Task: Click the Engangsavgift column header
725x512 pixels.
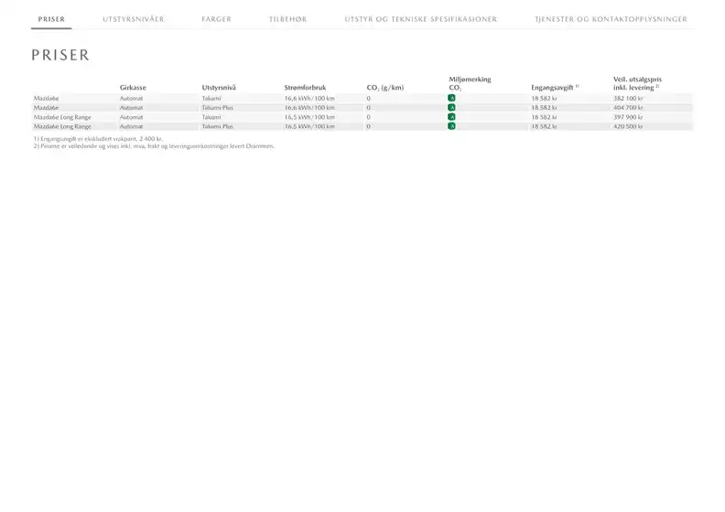Action: [x=555, y=87]
